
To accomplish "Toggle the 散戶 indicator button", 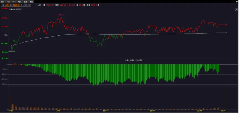I will (11, 5).
